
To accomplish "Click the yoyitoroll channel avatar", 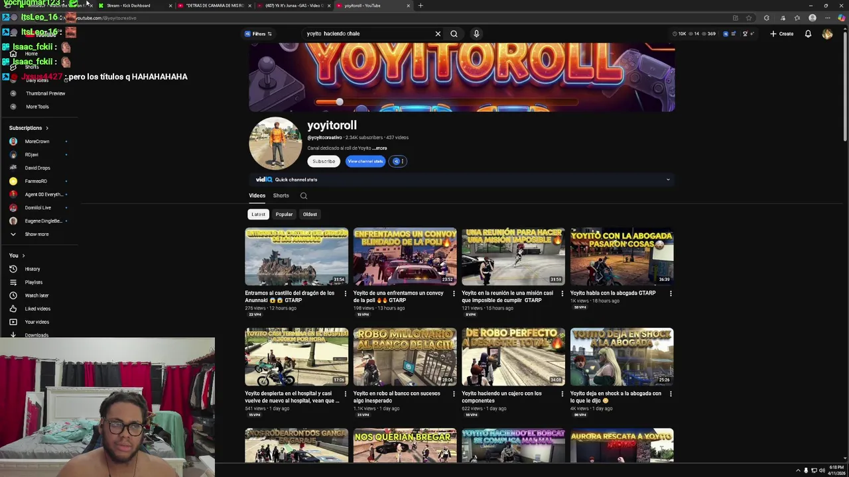I will click(x=275, y=144).
